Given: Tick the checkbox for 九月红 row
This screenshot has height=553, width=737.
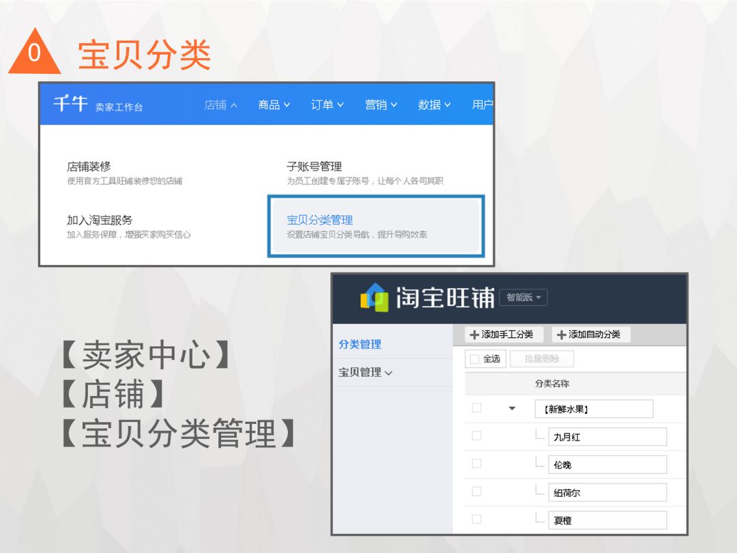Looking at the screenshot, I should pos(476,436).
